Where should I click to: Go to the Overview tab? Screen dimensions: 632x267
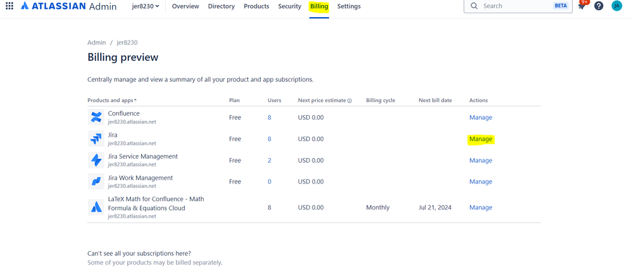[185, 6]
